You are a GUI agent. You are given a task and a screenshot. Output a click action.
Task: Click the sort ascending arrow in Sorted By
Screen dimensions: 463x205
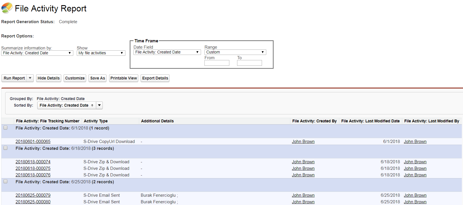coord(92,106)
